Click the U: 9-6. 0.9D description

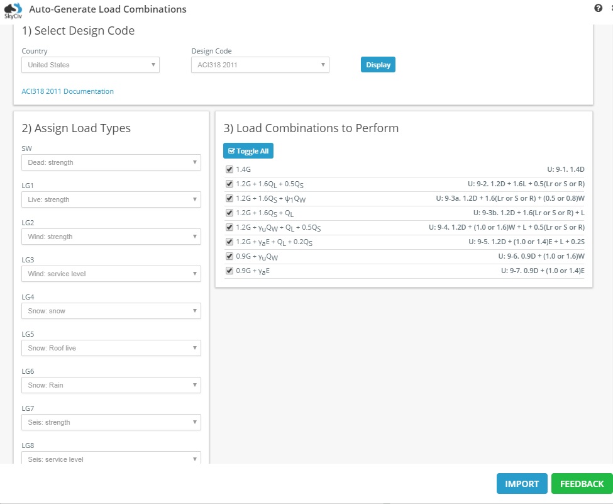click(541, 256)
